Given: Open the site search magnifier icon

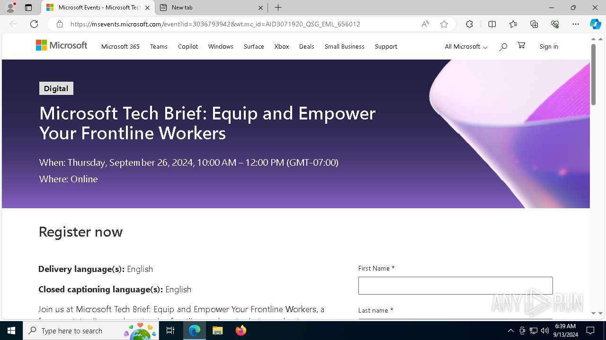Looking at the screenshot, I should tap(503, 46).
